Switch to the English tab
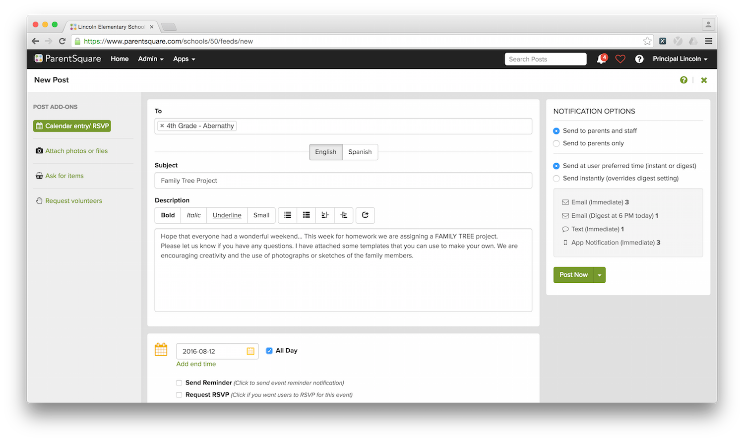Image resolution: width=744 pixels, height=441 pixels. click(326, 152)
